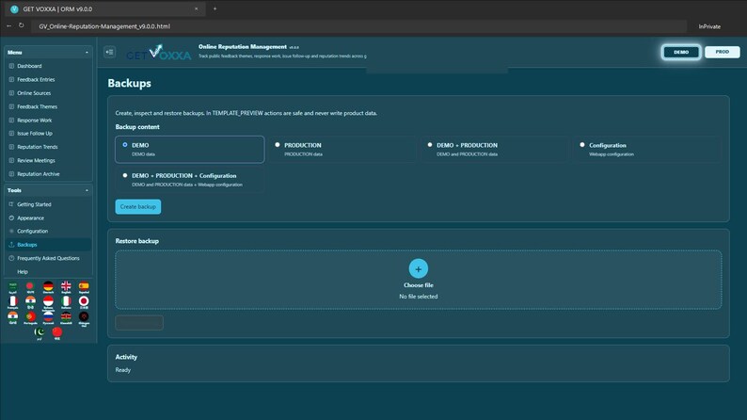Switch language with the Kenyan Kiswahili flag

(66, 317)
